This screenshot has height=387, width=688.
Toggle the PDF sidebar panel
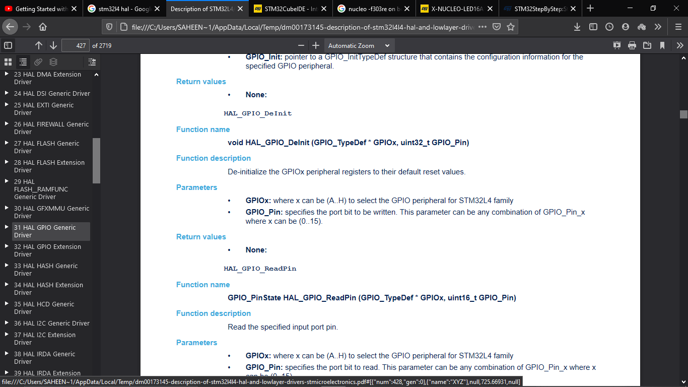(x=8, y=45)
